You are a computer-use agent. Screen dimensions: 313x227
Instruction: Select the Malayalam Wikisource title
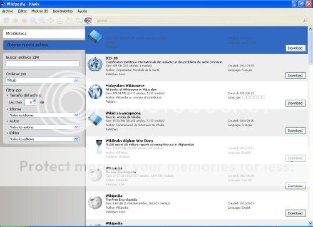point(125,86)
